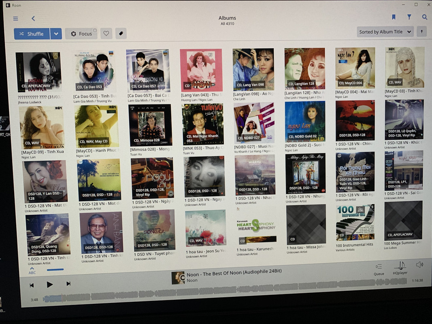Click Ngoc Lan under [MayCD 004]
The width and height of the screenshot is (432, 324).
coord(341,97)
